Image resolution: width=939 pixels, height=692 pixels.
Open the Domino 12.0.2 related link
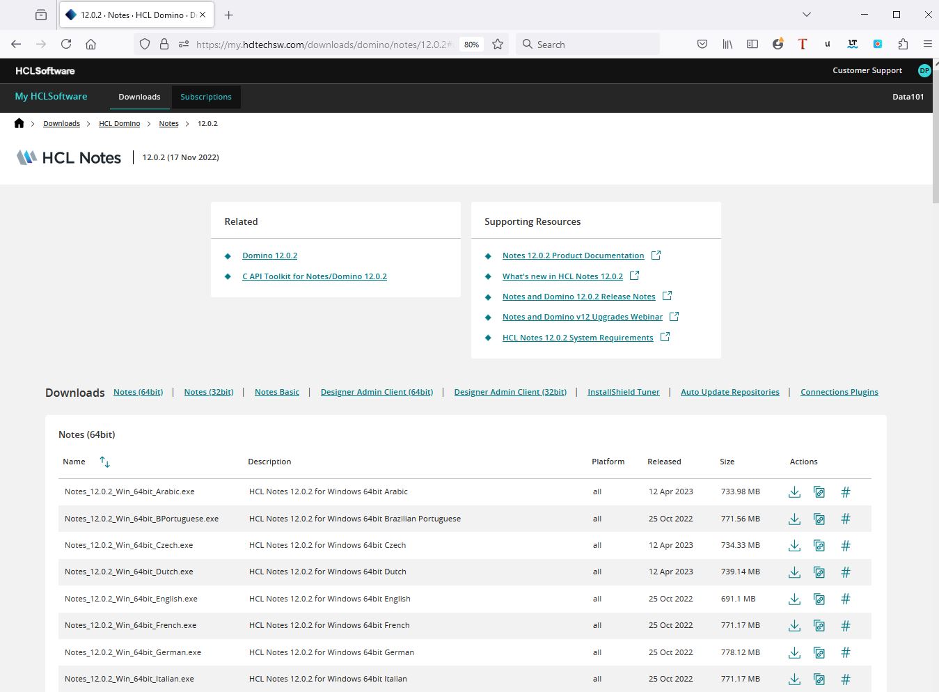(269, 255)
